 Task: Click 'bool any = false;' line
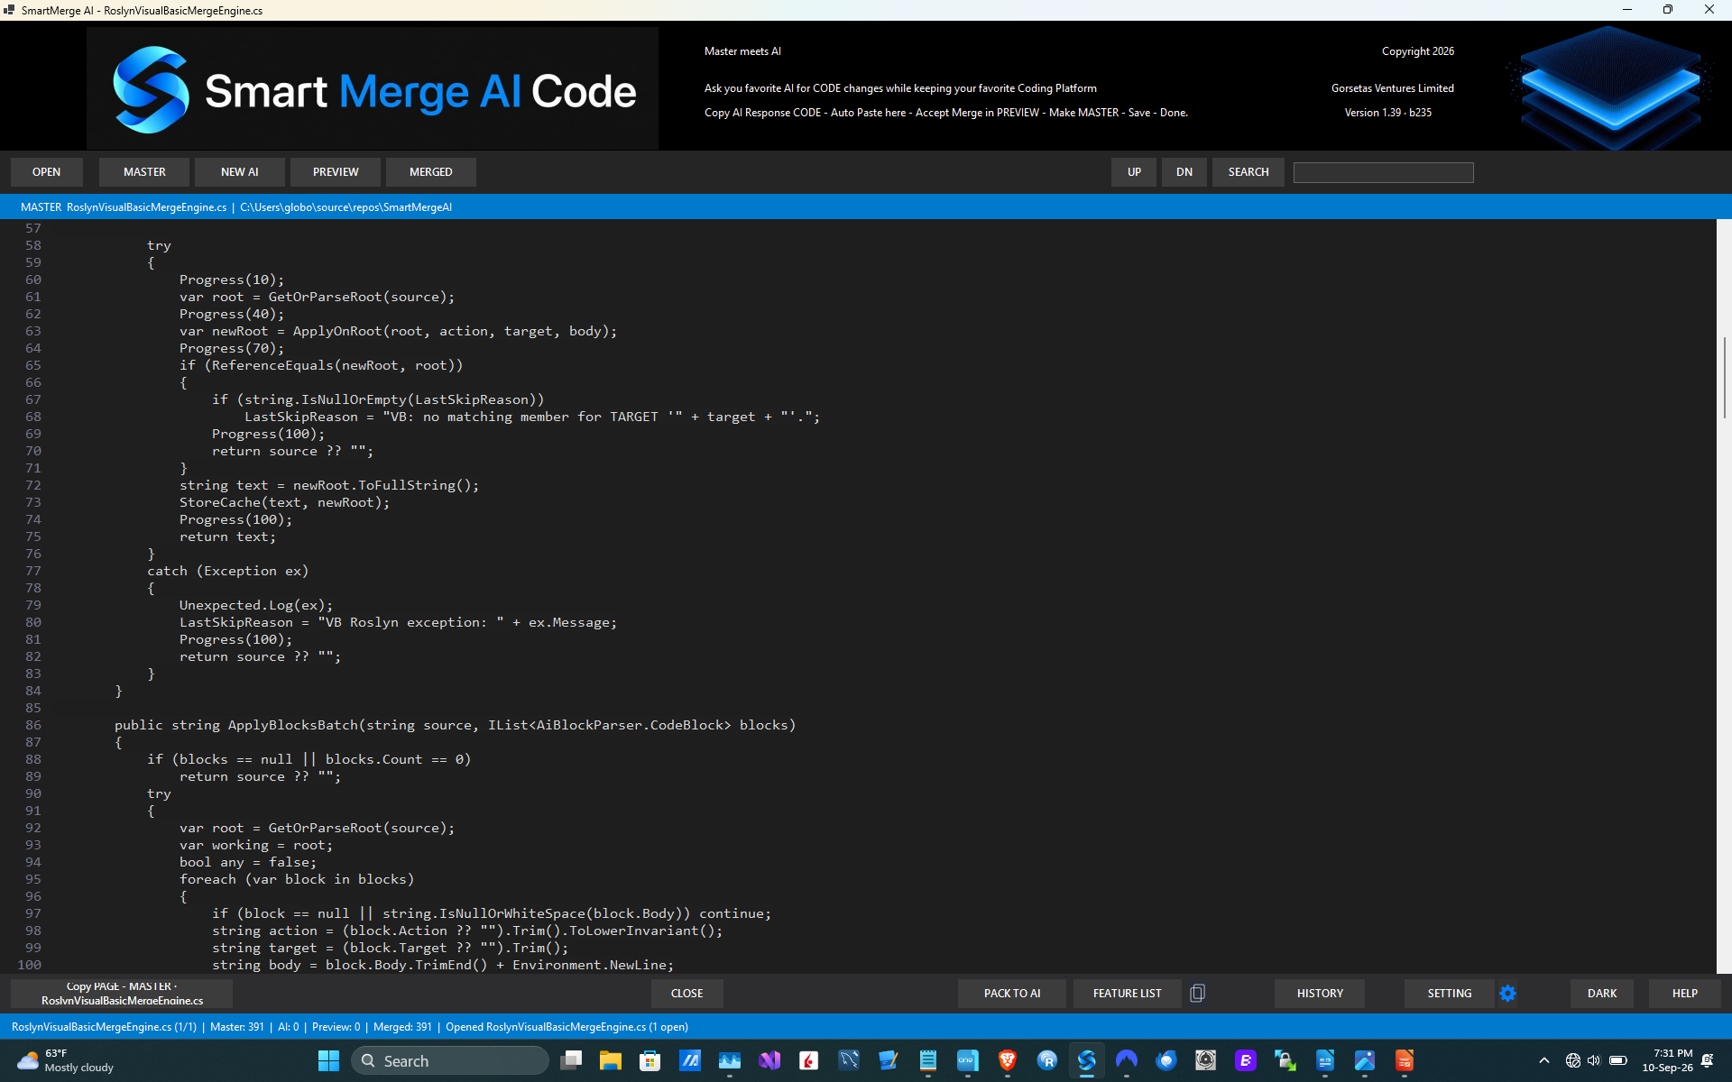248,862
